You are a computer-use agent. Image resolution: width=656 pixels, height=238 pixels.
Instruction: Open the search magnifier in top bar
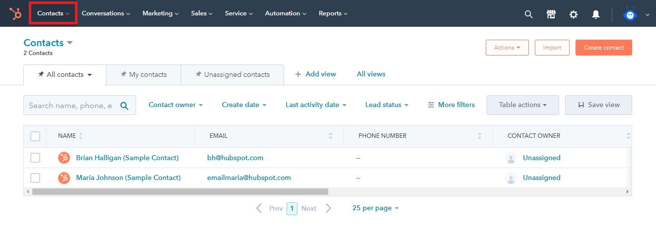(x=529, y=14)
